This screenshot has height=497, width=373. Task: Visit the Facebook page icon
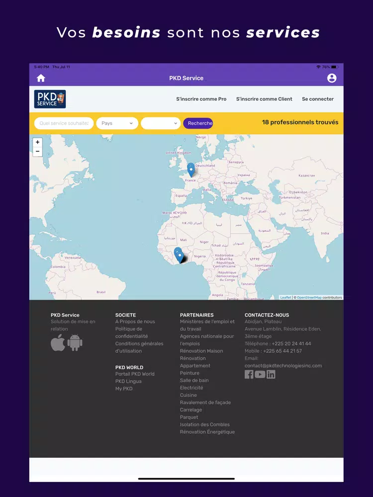tap(249, 374)
